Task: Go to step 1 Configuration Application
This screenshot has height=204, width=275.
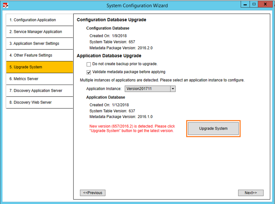Action: pyautogui.click(x=39, y=20)
